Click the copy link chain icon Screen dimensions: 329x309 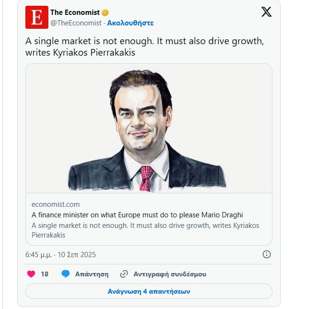point(124,274)
